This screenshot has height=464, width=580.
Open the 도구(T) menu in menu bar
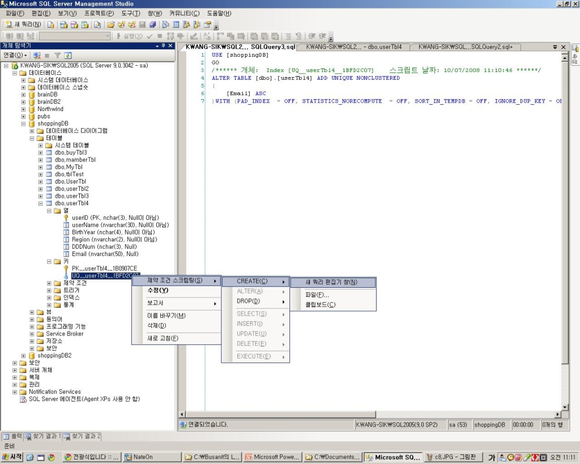pyautogui.click(x=131, y=14)
